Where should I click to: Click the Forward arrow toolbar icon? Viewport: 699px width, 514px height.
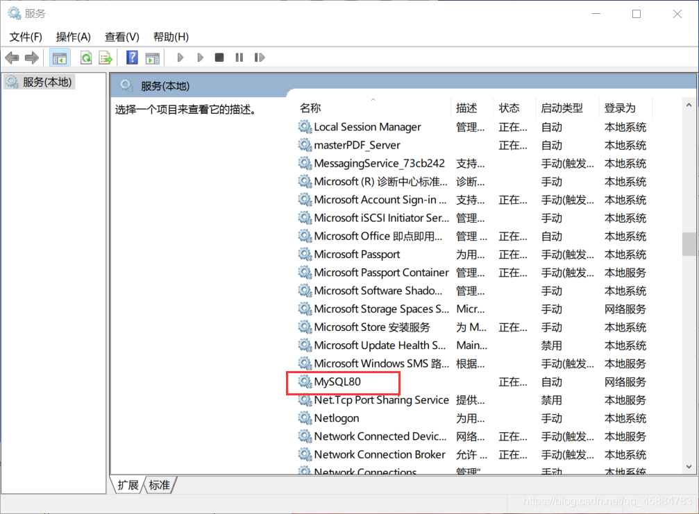click(x=32, y=58)
